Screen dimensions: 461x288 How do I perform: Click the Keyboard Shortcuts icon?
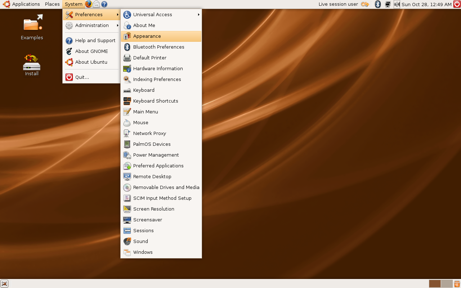pyautogui.click(x=127, y=101)
